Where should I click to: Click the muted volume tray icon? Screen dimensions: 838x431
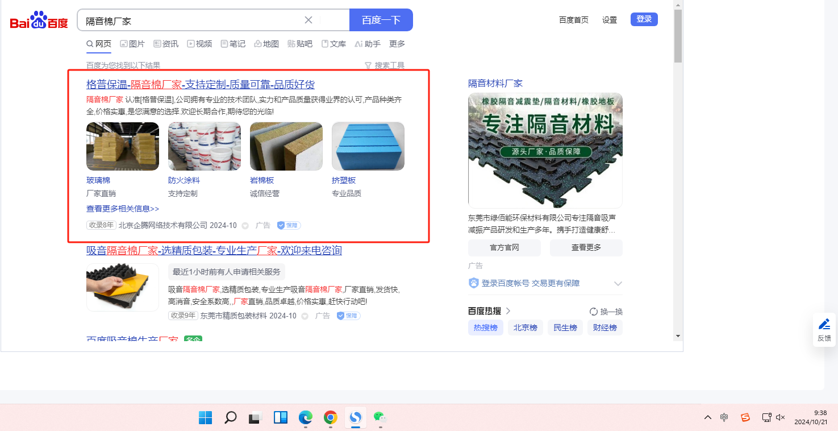pos(780,417)
